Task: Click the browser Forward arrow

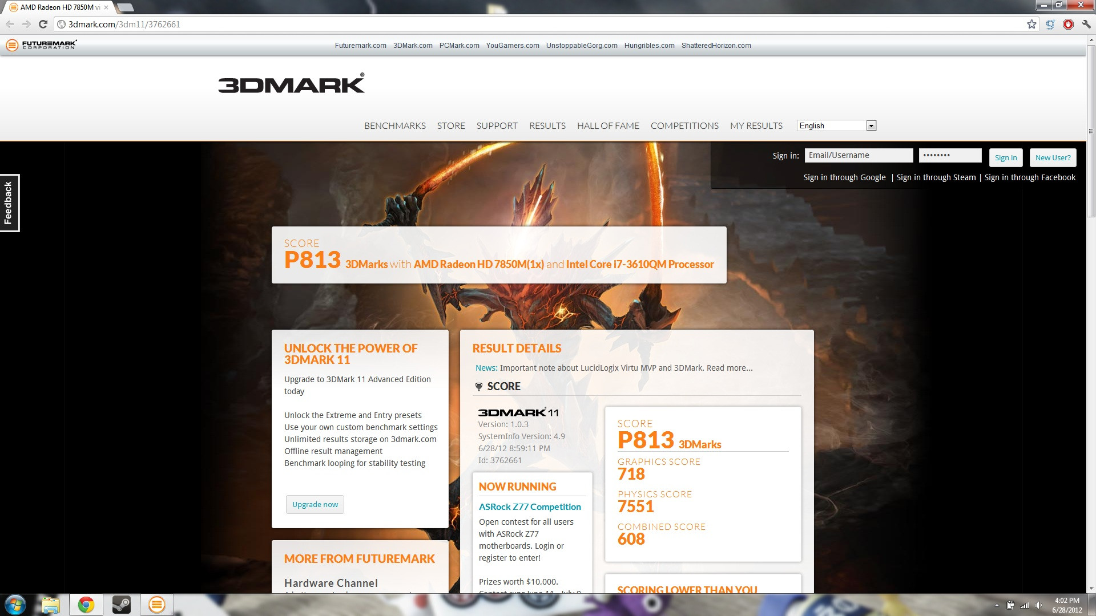Action: coord(26,24)
